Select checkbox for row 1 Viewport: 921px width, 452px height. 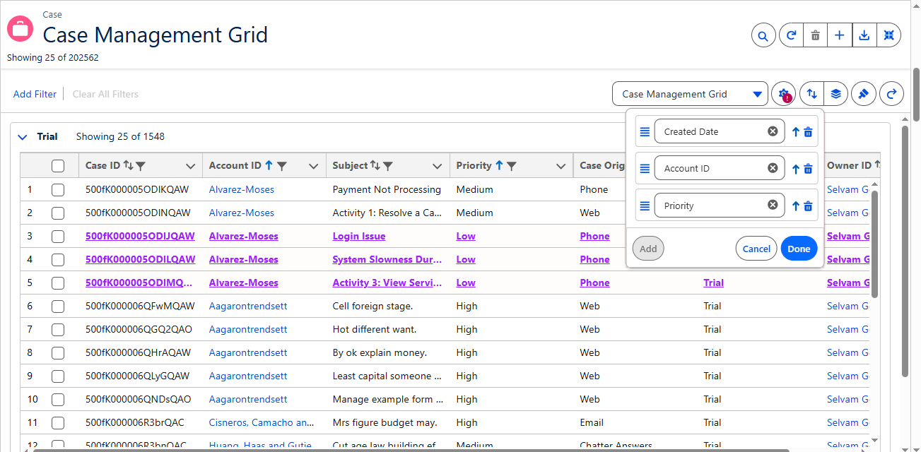point(58,189)
